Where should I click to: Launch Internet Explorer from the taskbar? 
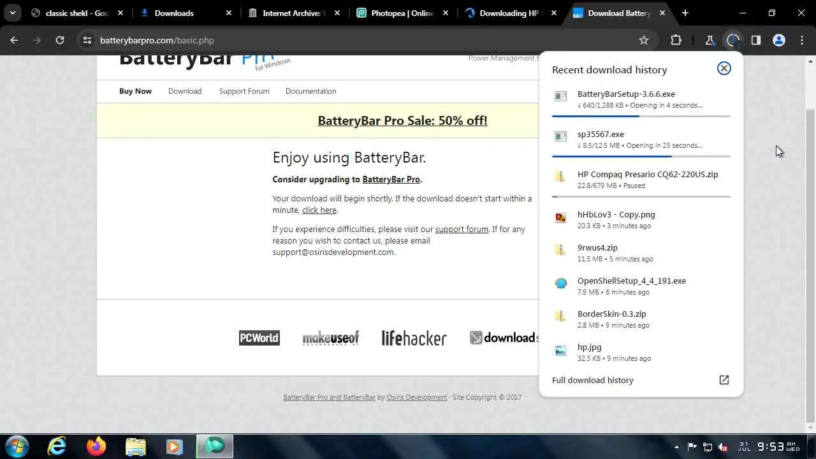tap(57, 446)
